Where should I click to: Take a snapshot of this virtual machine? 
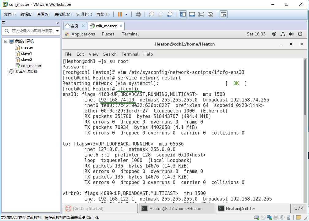point(151,14)
